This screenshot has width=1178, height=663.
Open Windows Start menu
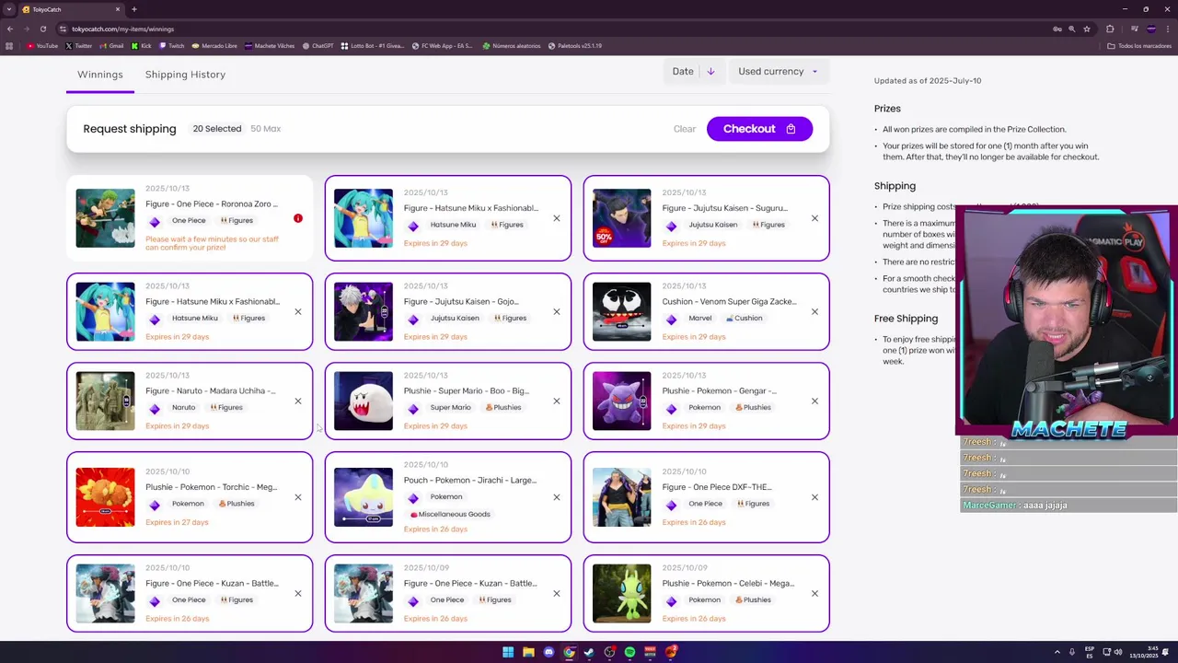click(x=508, y=652)
